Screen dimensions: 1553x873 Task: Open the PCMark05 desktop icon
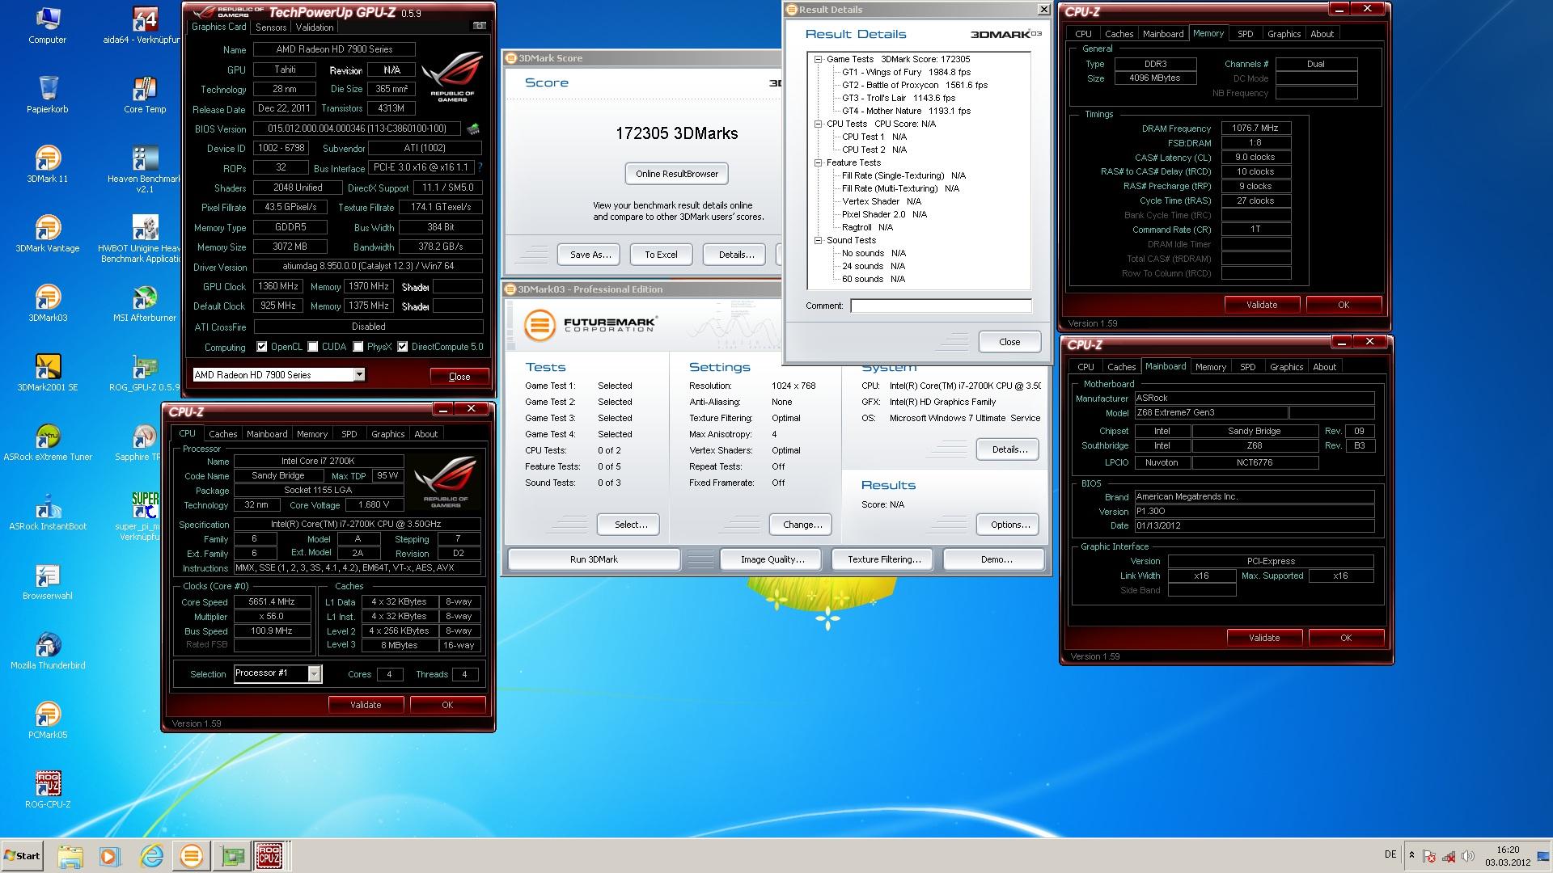(x=48, y=721)
